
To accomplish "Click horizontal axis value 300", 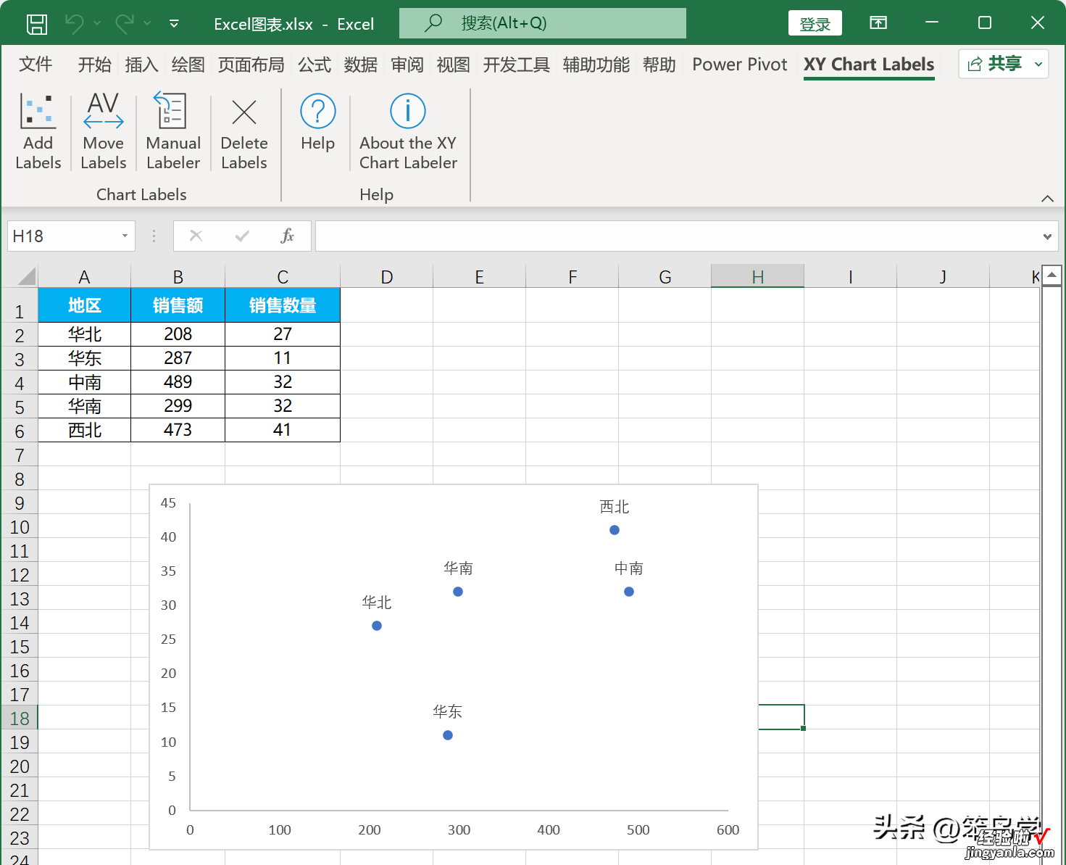I will tap(459, 829).
